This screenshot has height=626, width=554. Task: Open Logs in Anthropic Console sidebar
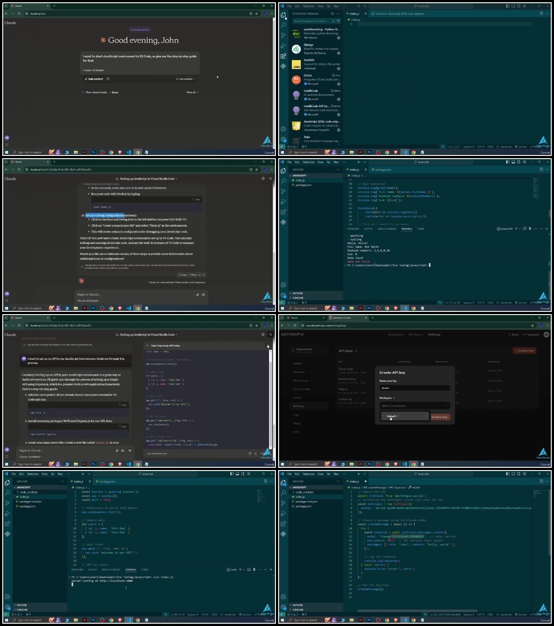point(296,415)
